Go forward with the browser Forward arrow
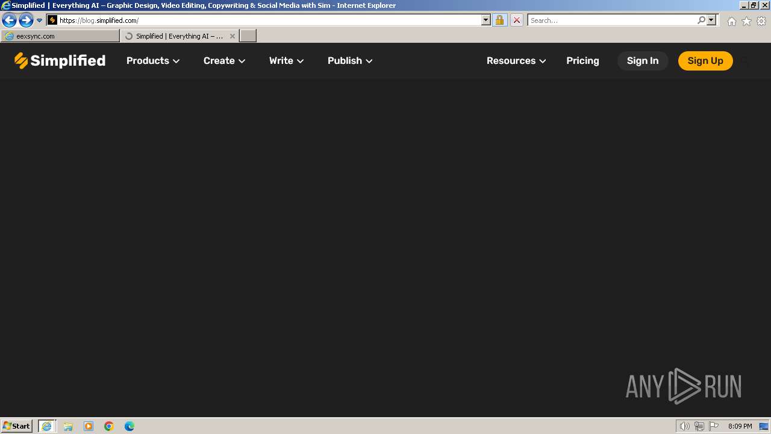 (x=26, y=20)
